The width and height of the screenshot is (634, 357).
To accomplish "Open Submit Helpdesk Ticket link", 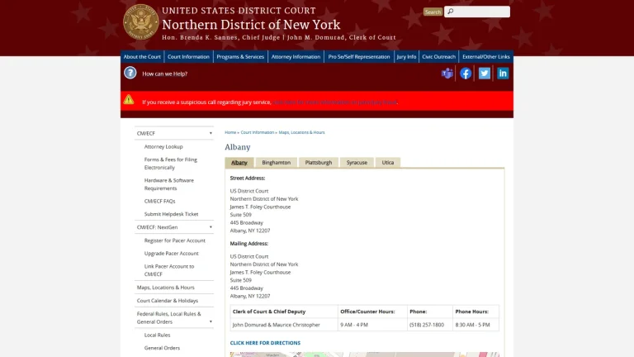I will (172, 214).
